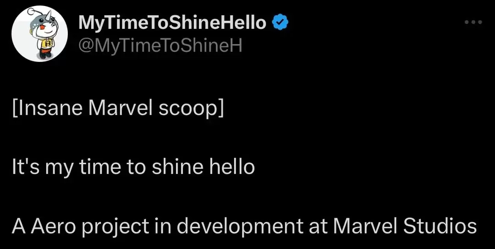The width and height of the screenshot is (495, 249).
Task: Click the blue verified badge
Action: click(x=280, y=22)
